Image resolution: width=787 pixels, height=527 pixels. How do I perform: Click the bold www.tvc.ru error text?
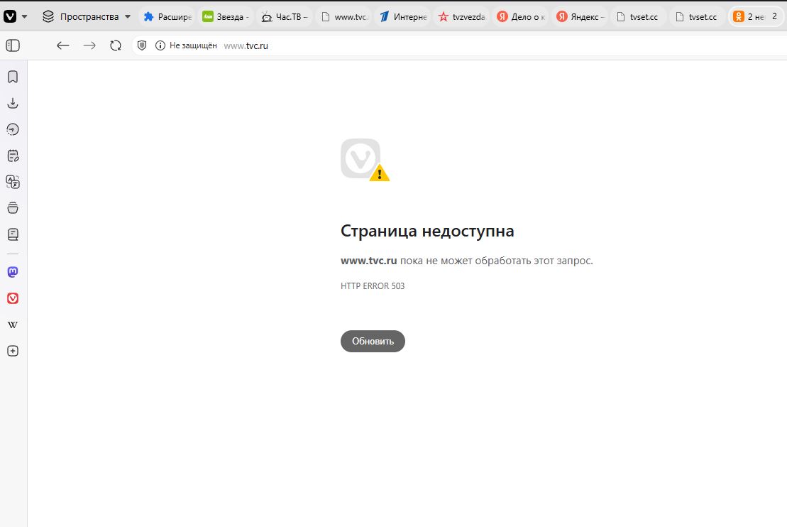[x=369, y=261]
